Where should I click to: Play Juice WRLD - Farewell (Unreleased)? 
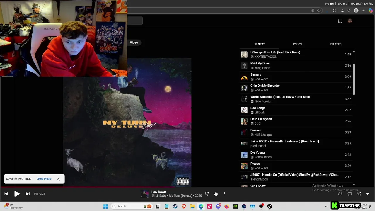[296, 144]
